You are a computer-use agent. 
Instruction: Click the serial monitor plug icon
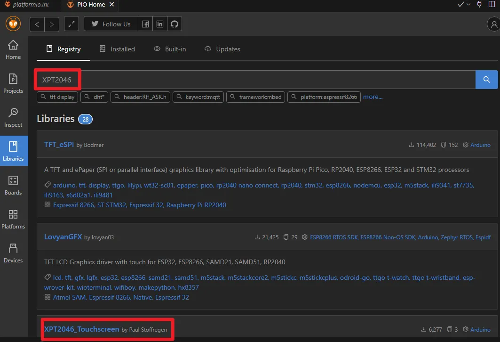pyautogui.click(x=479, y=4)
